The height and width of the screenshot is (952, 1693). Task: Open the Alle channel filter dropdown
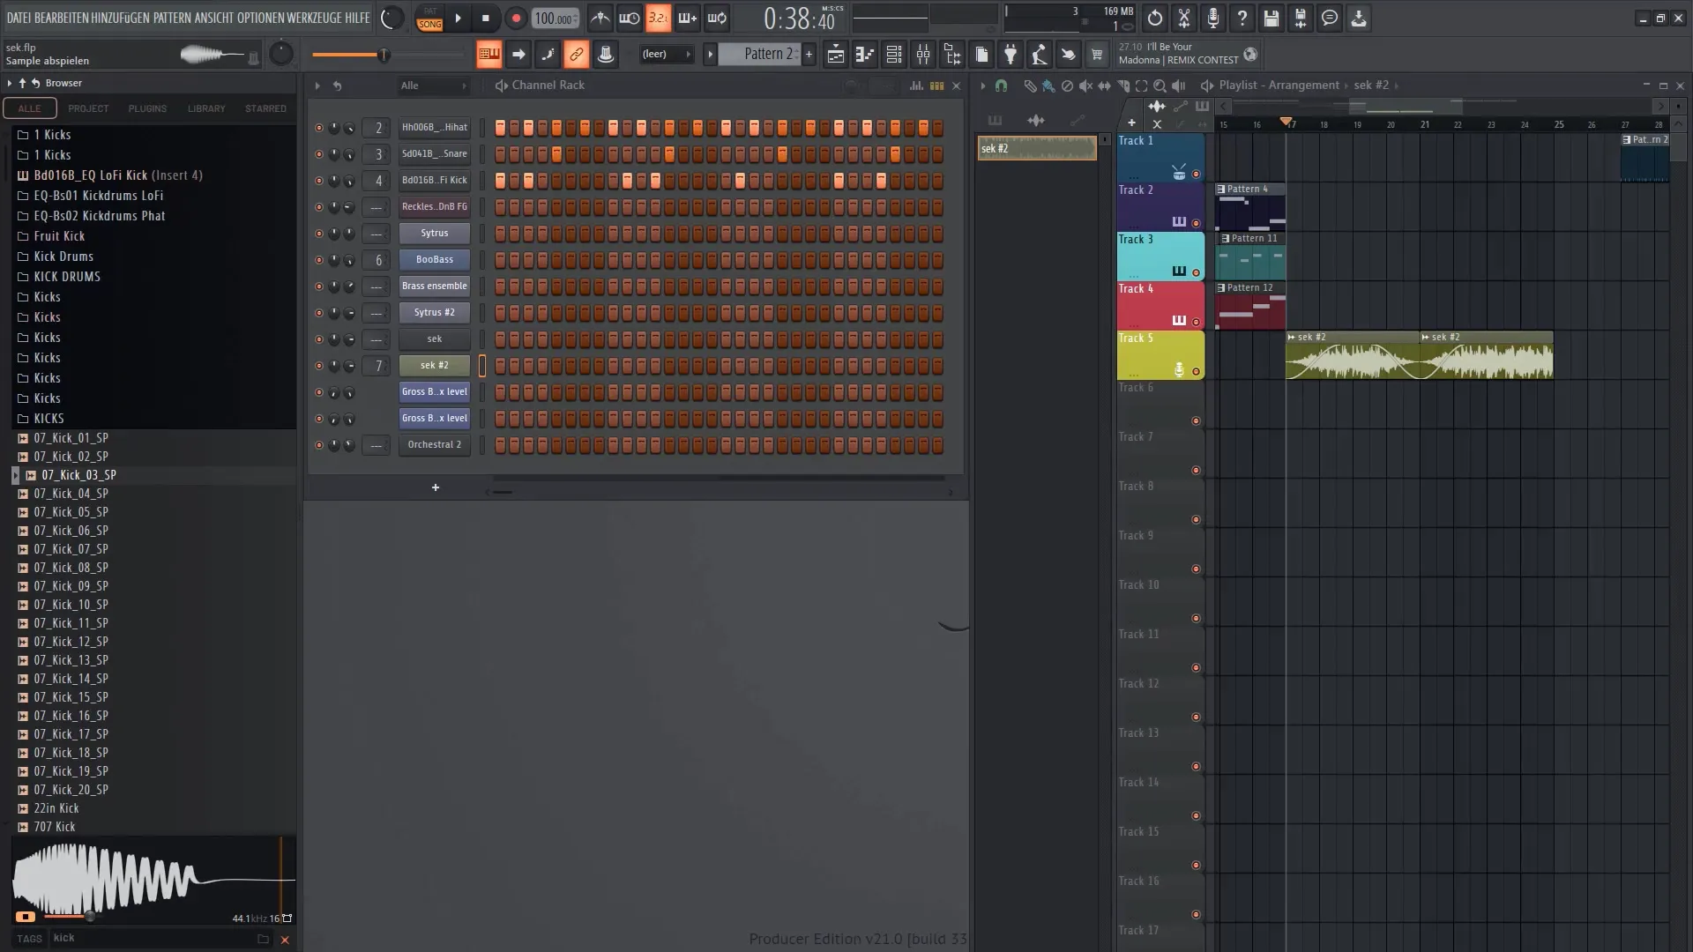pos(432,86)
